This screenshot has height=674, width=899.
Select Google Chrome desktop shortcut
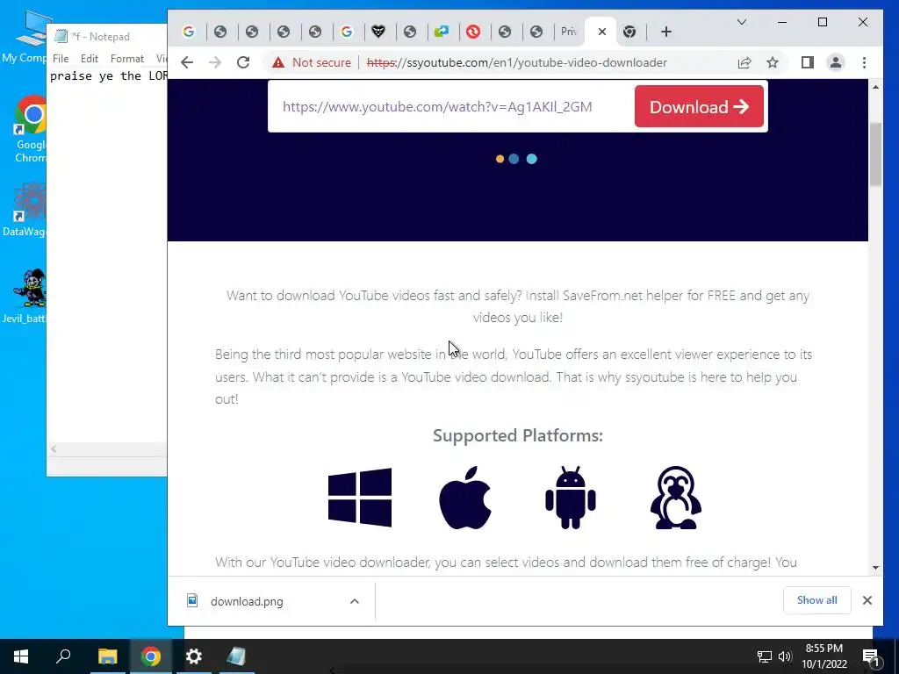coord(29,130)
